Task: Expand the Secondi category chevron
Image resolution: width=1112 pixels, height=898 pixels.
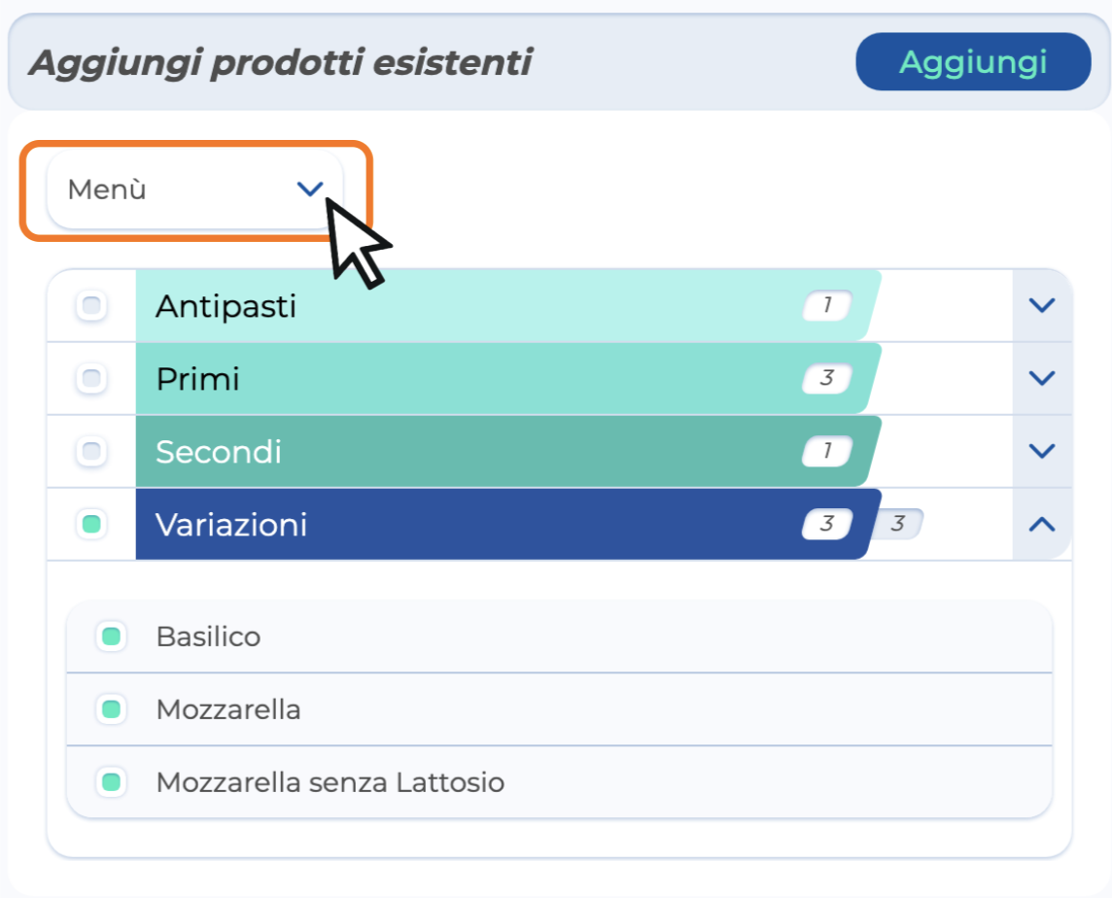Action: [1041, 452]
